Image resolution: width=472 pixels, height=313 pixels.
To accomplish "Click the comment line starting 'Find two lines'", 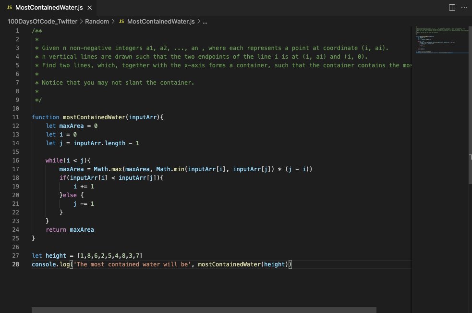I will point(223,65).
